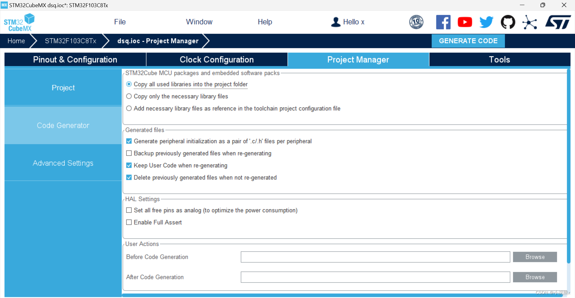The image size is (575, 298).
Task: Click the user account icon next to Hello x
Action: (336, 22)
